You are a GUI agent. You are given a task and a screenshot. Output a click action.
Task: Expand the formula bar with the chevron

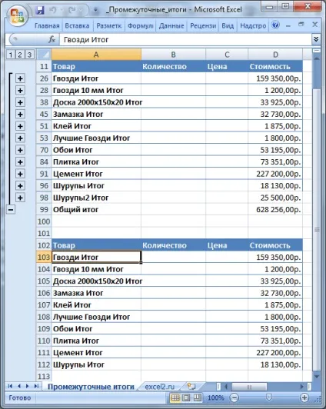pyautogui.click(x=316, y=39)
